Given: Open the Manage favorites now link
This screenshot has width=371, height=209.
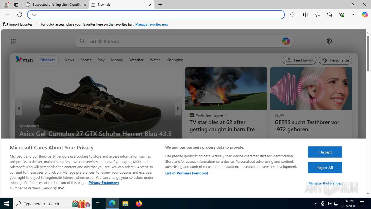Looking at the screenshot, I should click(x=152, y=24).
